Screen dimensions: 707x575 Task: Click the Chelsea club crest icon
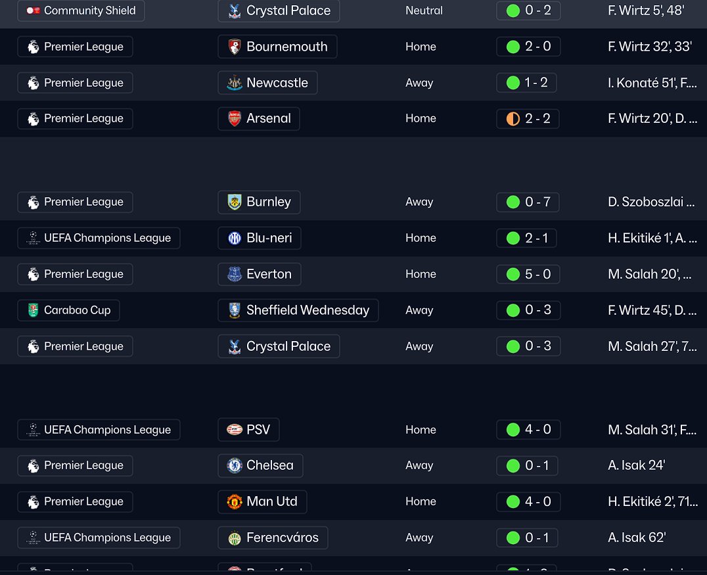pyautogui.click(x=235, y=465)
